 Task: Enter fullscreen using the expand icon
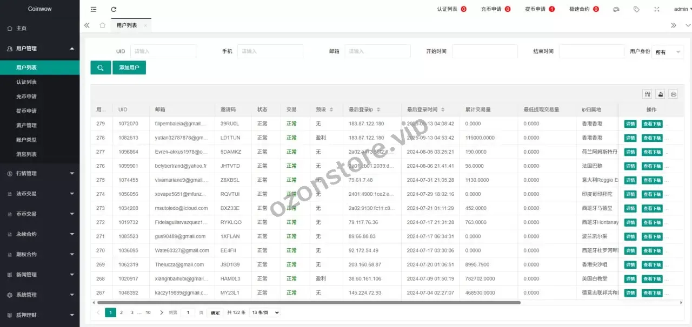[657, 9]
